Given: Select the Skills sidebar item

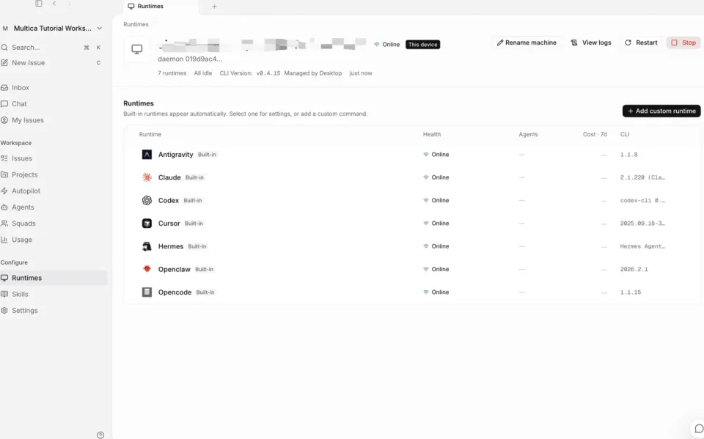Looking at the screenshot, I should [x=54, y=294].
